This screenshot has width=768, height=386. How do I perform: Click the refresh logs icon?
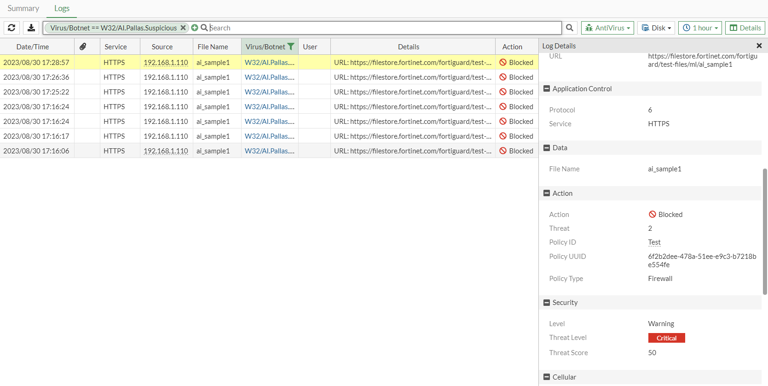pyautogui.click(x=12, y=28)
